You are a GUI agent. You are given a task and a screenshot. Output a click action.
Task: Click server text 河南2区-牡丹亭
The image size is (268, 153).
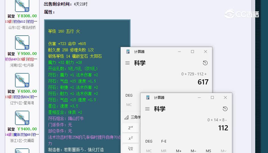[22, 65]
